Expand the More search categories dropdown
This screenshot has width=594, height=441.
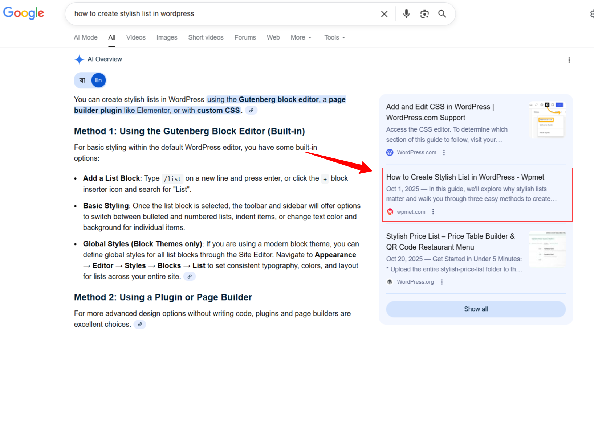pyautogui.click(x=301, y=37)
